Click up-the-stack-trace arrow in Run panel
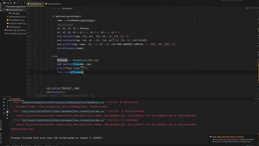259x146 pixels. click(7, 102)
